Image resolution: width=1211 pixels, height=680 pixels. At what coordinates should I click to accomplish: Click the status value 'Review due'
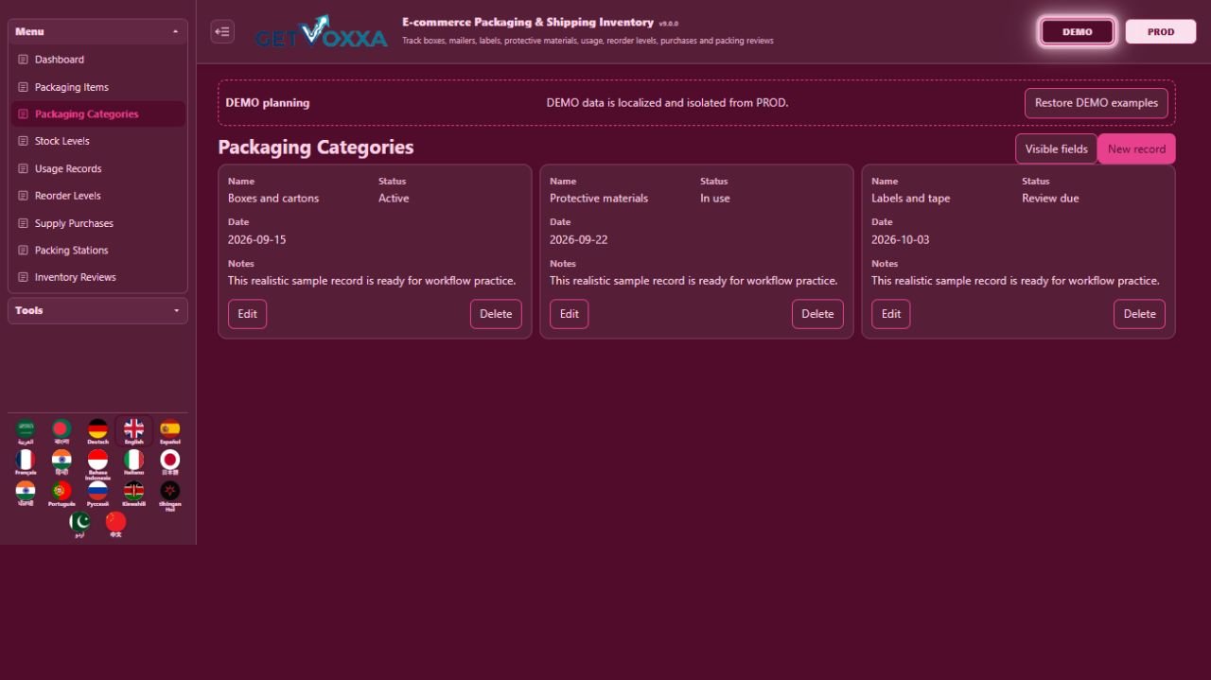pyautogui.click(x=1050, y=199)
